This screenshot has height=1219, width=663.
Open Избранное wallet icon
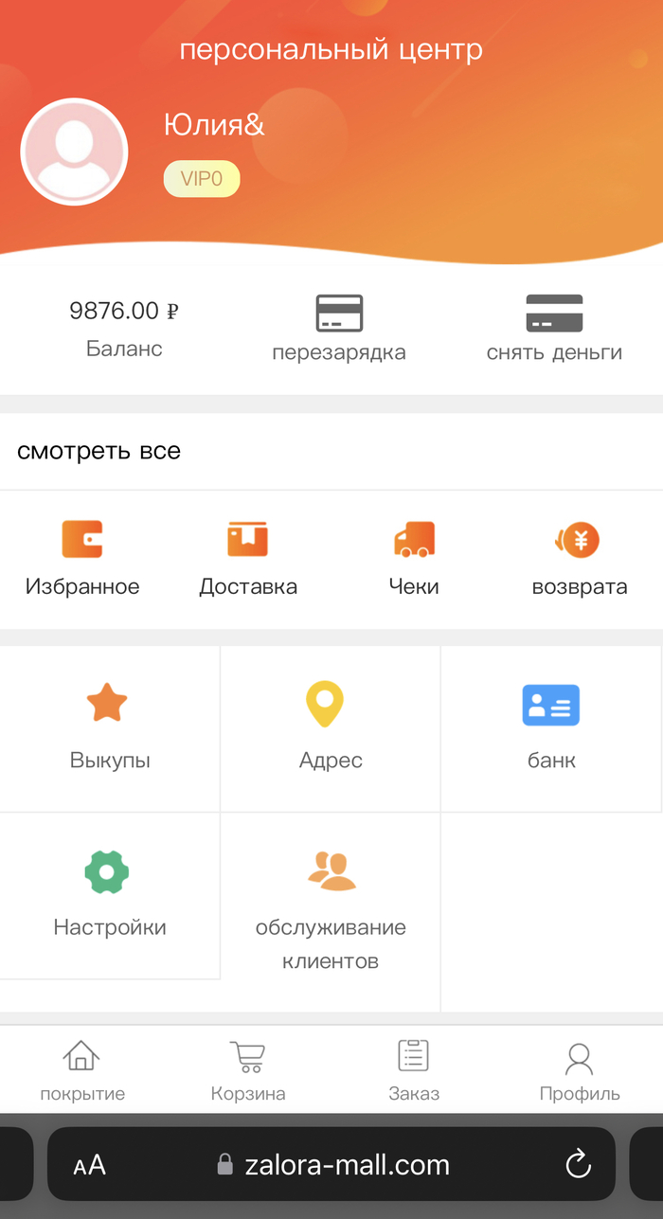(82, 539)
